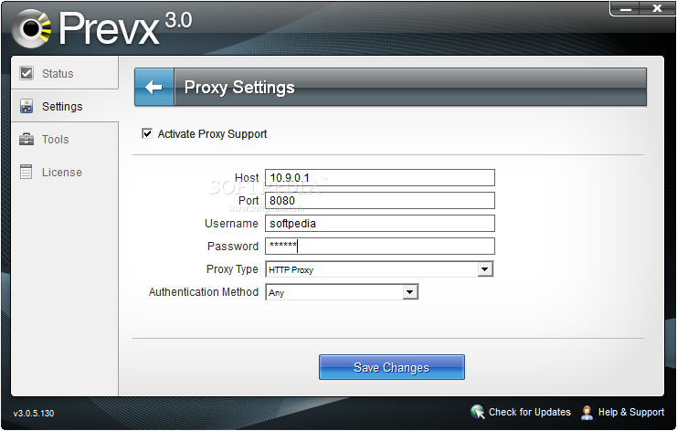
Task: Minimize the Prevx window
Action: 626,8
